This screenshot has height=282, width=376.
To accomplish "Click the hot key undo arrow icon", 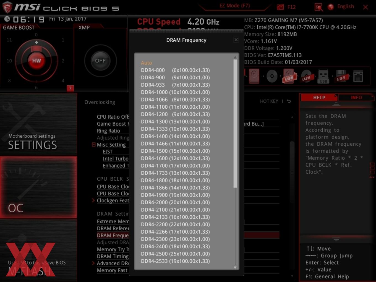I will 289,101.
